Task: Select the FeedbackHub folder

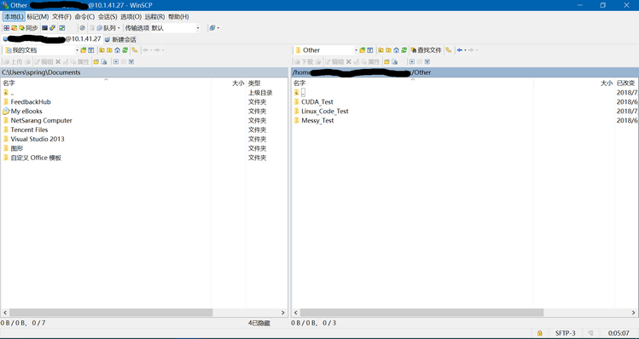Action: click(31, 101)
